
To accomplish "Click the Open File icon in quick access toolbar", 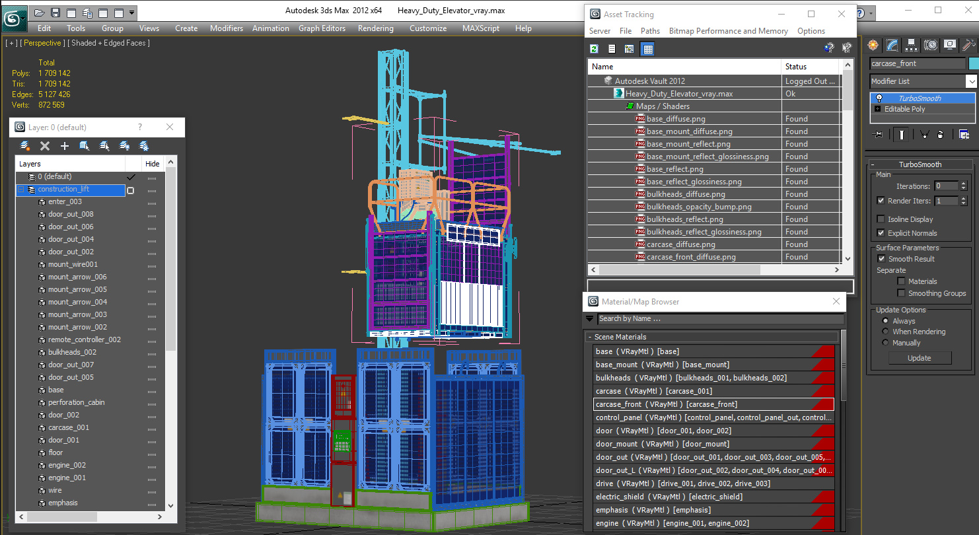I will click(40, 13).
